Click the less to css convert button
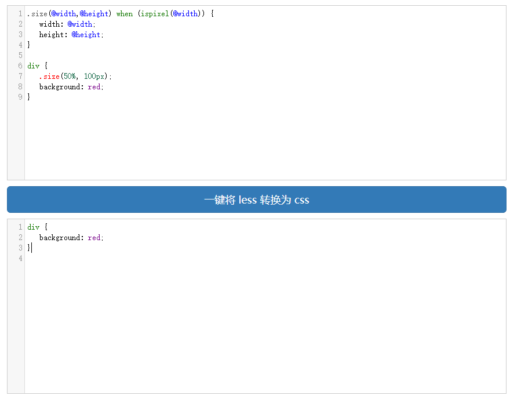 [256, 199]
